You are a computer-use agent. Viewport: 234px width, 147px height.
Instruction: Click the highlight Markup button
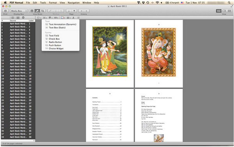tap(50, 11)
